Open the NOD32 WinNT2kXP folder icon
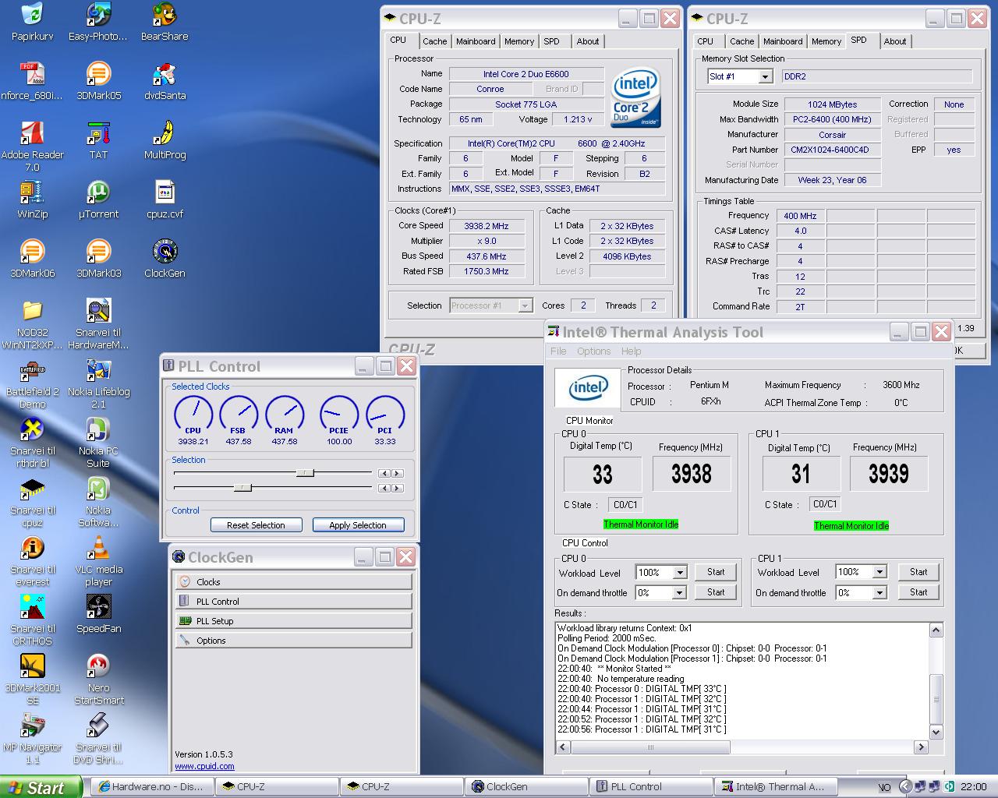Screen dimensions: 998x798 (x=32, y=324)
